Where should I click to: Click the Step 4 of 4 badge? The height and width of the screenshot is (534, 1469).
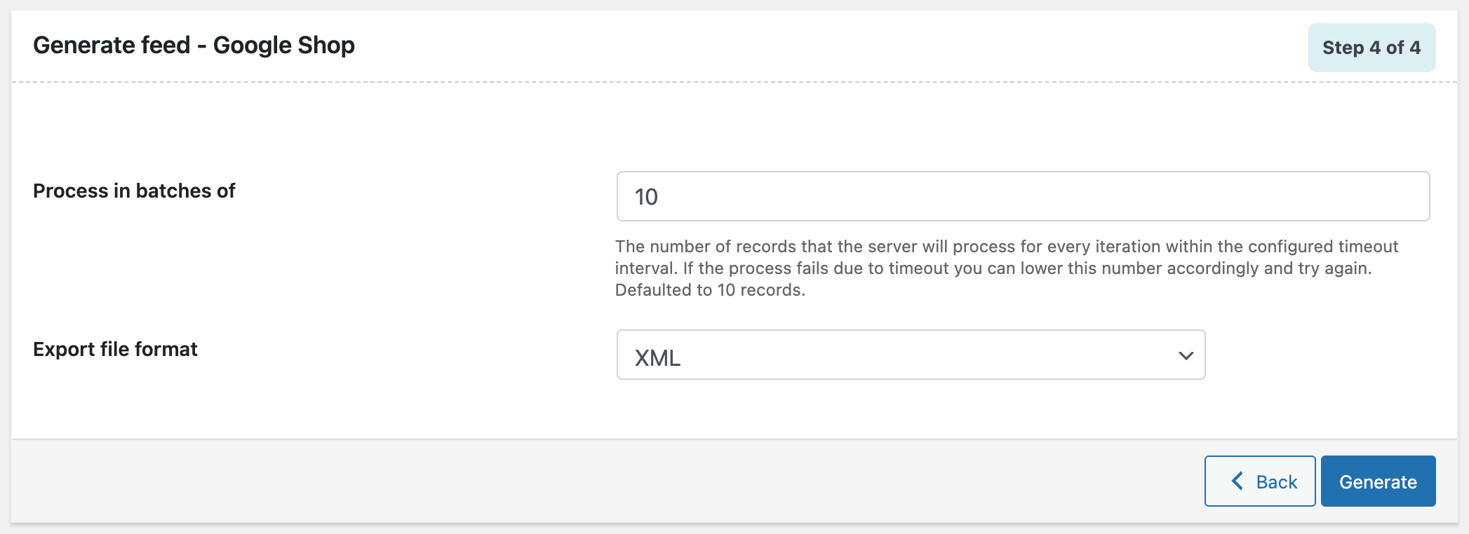pyautogui.click(x=1371, y=48)
